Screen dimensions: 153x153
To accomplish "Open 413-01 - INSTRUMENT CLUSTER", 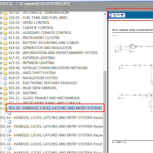I will 34,38.
